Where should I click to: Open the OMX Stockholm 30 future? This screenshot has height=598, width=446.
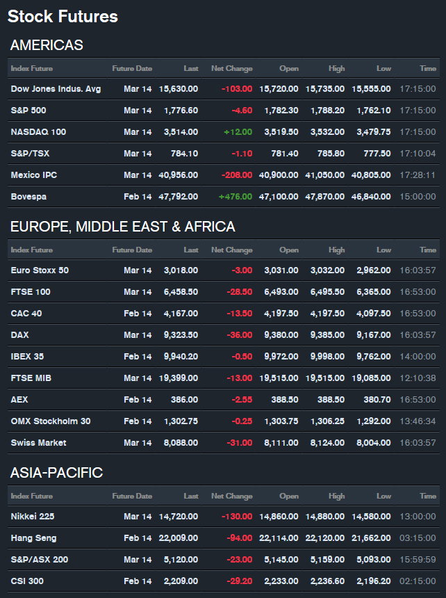[x=51, y=421]
